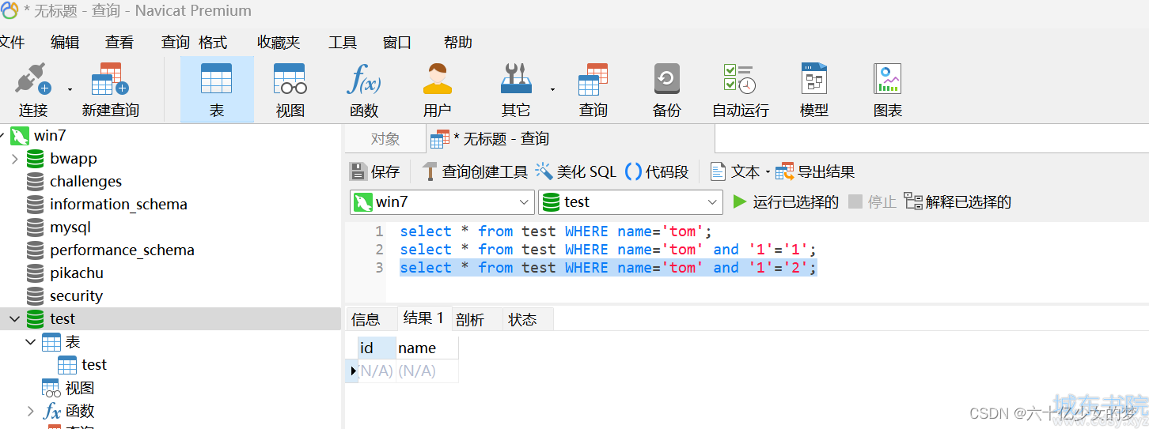Click the id column header
The height and width of the screenshot is (429, 1149).
(x=377, y=348)
